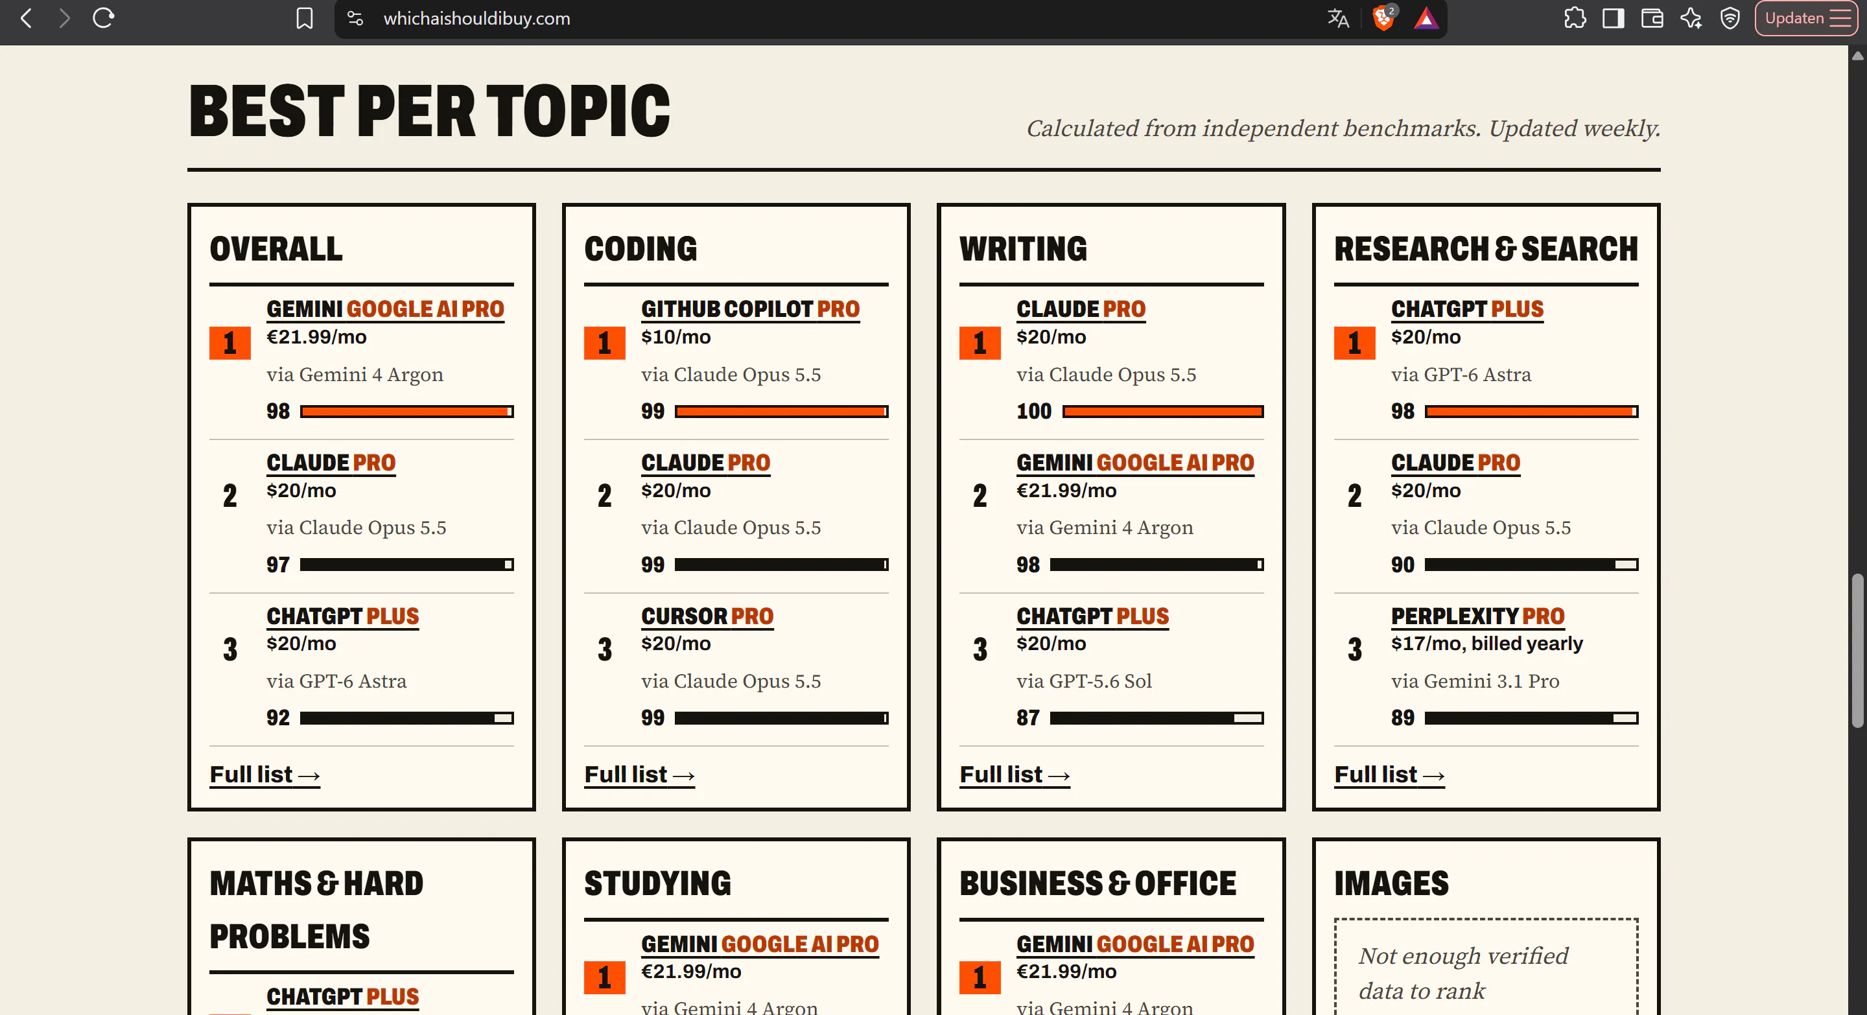Click the "via GPT-5.6 Sol" text

(1085, 681)
